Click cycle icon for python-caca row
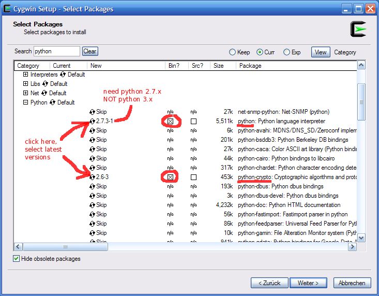 (92, 149)
